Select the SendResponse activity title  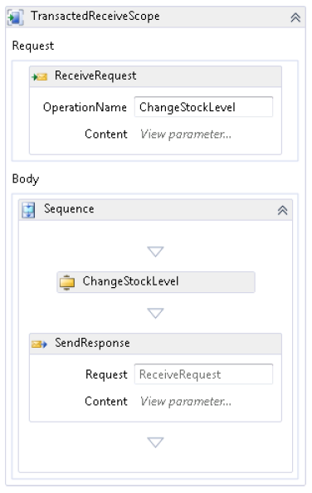[92, 343]
